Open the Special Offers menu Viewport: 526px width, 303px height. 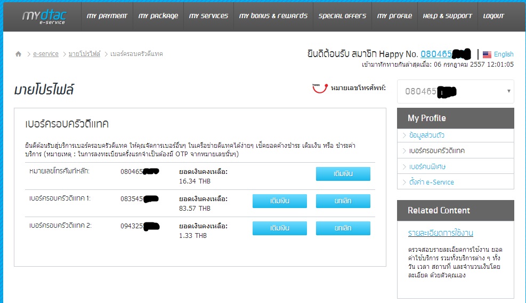[x=342, y=16]
